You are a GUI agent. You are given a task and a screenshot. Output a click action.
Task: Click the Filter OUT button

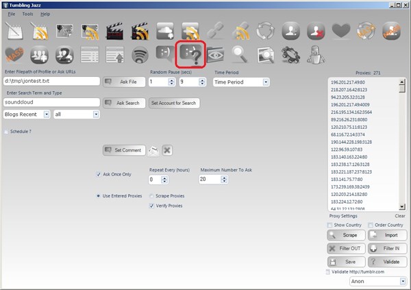(346, 248)
